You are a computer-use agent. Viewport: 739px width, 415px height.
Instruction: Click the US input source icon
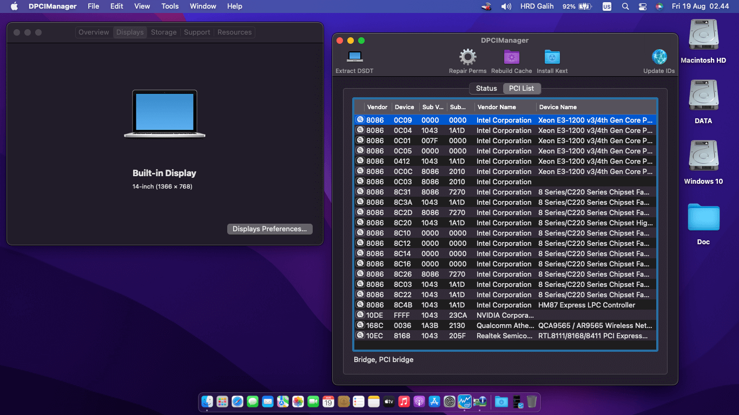point(607,6)
